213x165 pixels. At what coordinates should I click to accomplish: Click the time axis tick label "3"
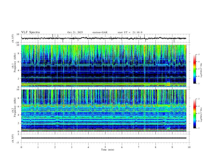pyautogui.click(x=72, y=147)
